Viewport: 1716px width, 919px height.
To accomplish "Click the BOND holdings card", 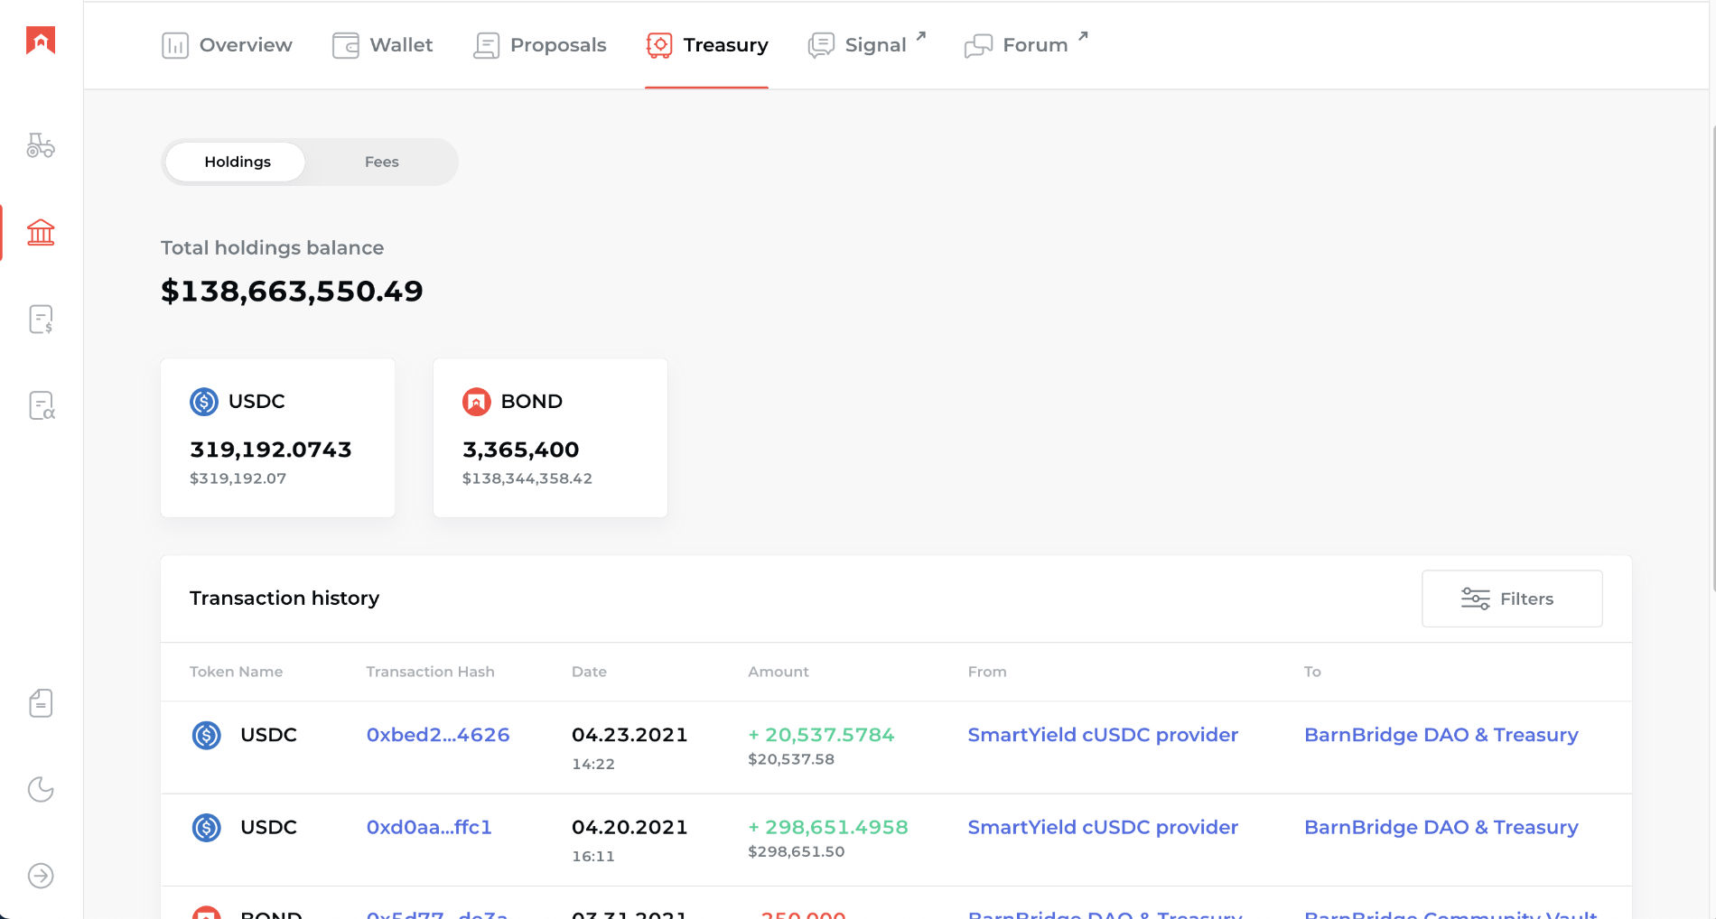I will tap(550, 438).
